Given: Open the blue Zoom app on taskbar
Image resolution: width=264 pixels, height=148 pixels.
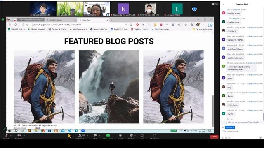Looking at the screenshot, I should coord(83,131).
